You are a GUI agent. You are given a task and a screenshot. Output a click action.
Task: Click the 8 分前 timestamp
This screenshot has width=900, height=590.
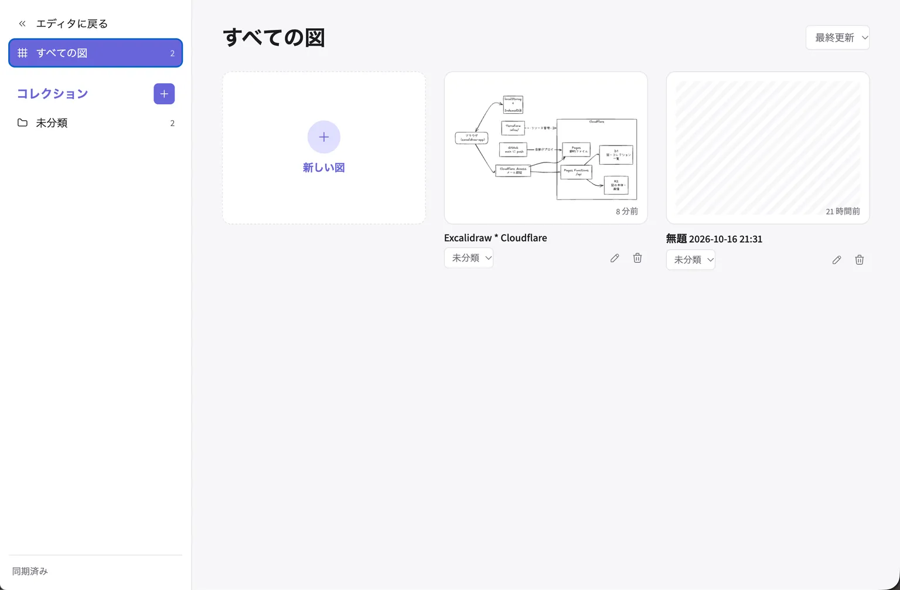[x=627, y=211]
